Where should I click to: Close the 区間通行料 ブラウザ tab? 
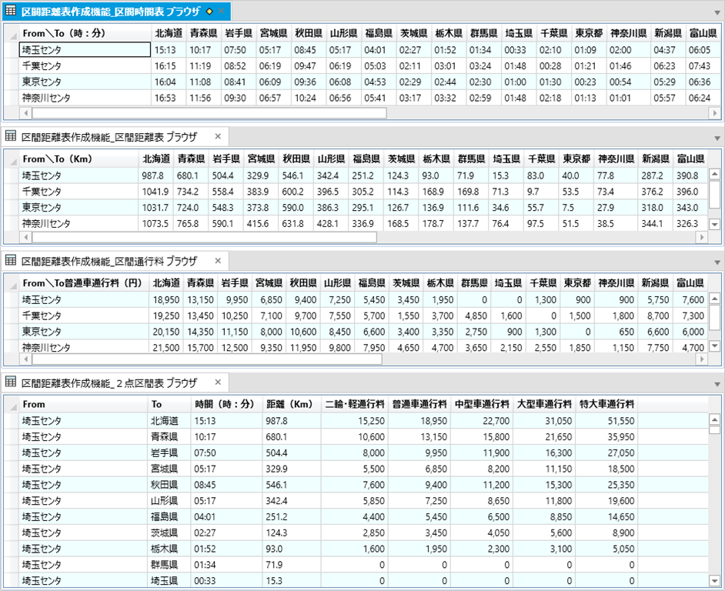click(219, 261)
